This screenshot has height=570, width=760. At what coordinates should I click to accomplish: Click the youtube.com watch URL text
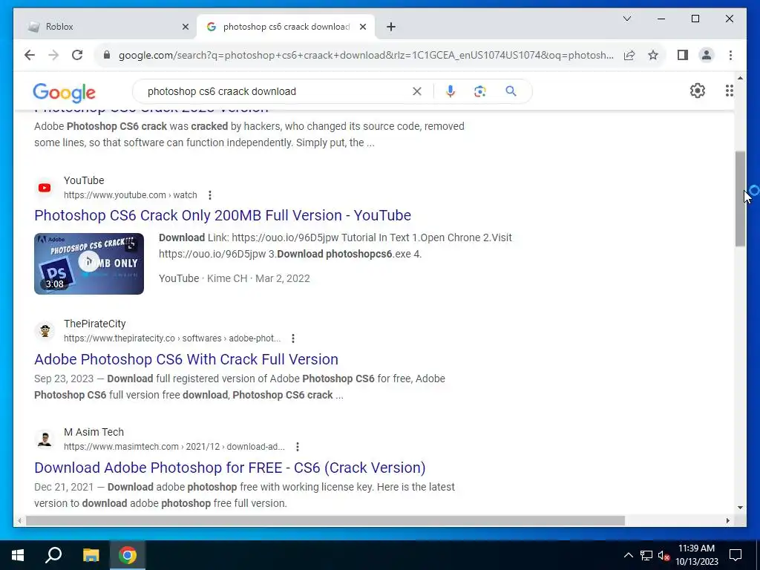pyautogui.click(x=131, y=195)
